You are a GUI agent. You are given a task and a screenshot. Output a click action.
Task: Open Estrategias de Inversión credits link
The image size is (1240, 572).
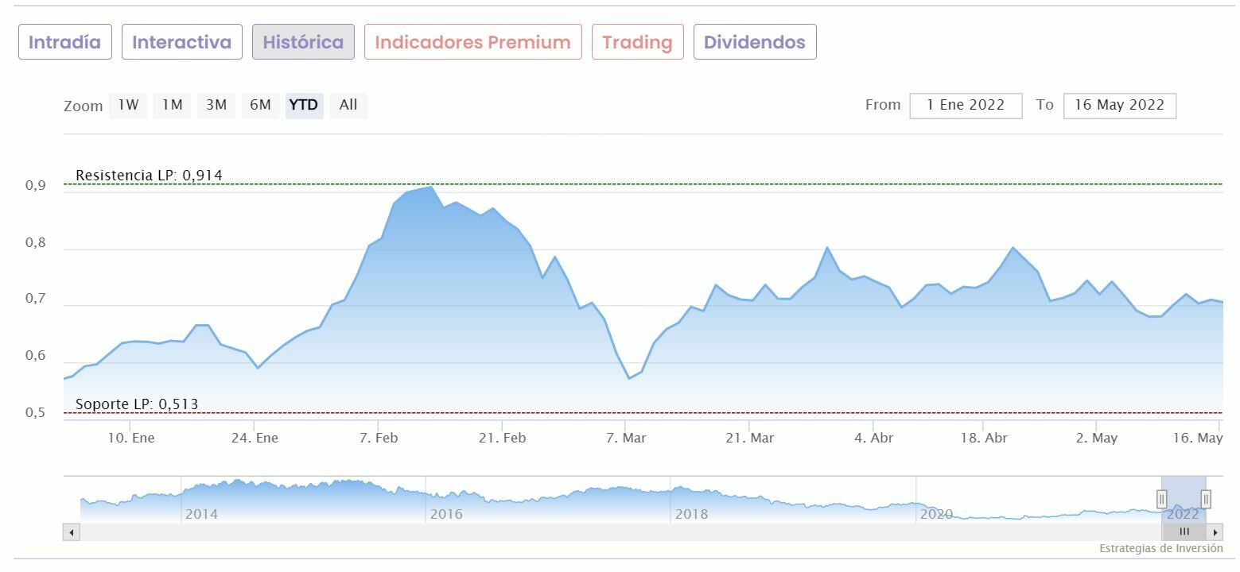[1160, 549]
